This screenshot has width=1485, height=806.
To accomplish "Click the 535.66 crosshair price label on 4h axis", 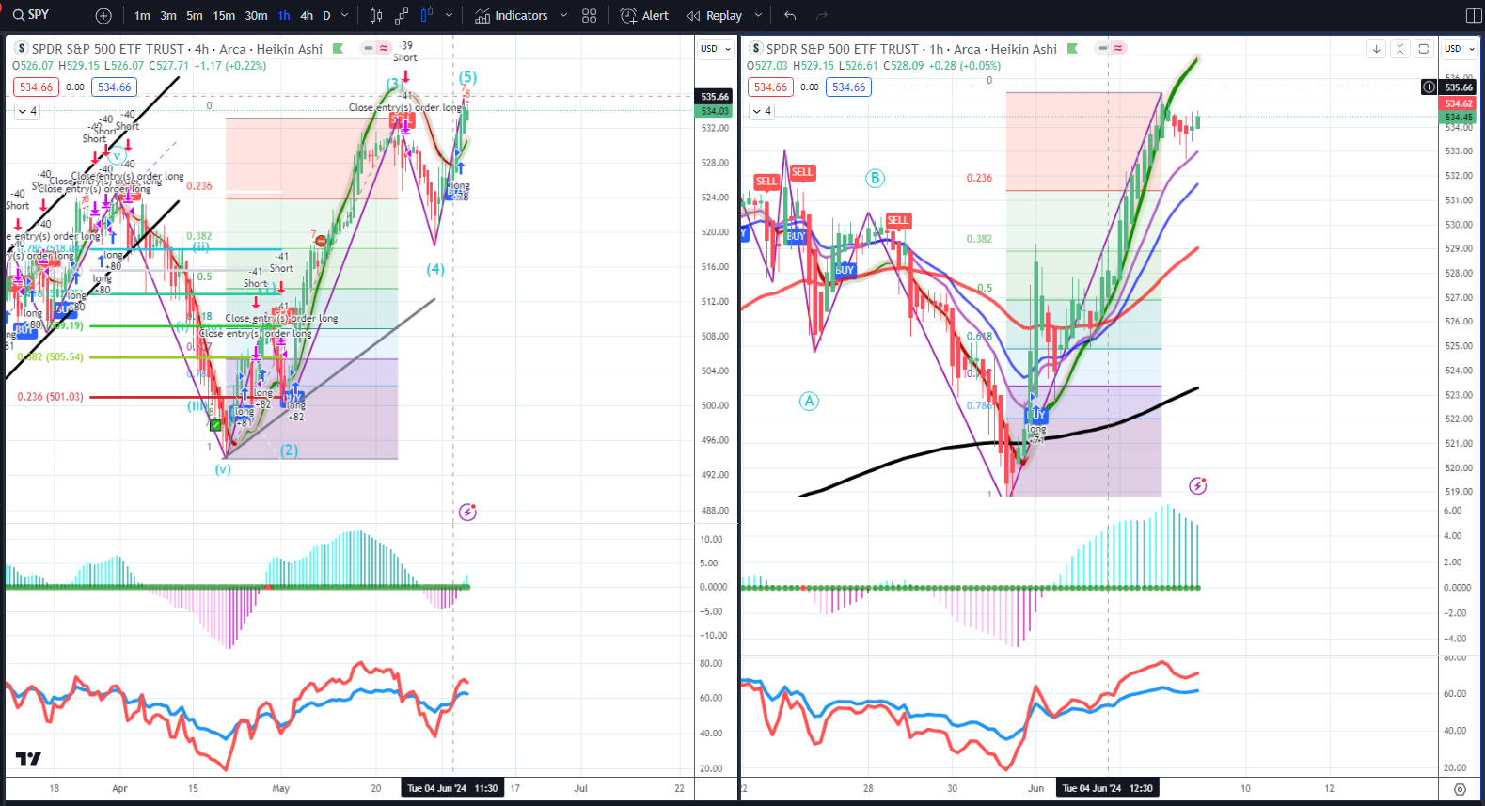I will tap(715, 97).
